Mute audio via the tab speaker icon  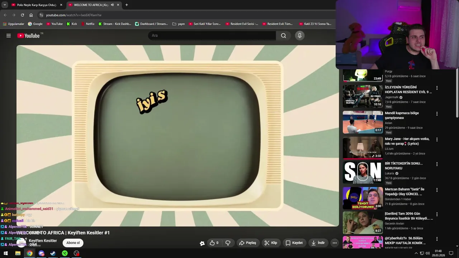click(x=112, y=5)
